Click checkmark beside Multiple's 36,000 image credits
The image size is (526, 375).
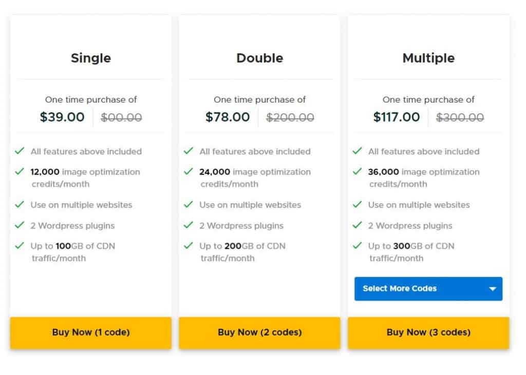tap(357, 171)
